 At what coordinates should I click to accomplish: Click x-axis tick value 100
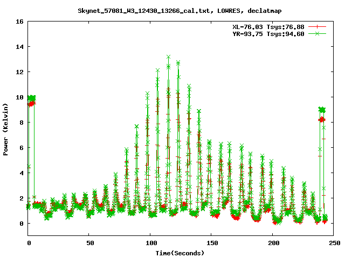pyautogui.click(x=151, y=243)
